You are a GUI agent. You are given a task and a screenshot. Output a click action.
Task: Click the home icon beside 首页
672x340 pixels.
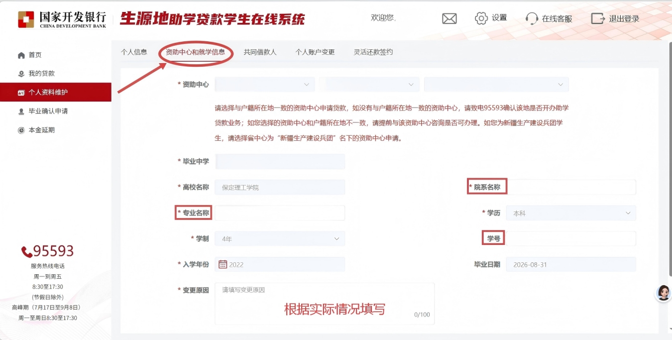click(21, 55)
